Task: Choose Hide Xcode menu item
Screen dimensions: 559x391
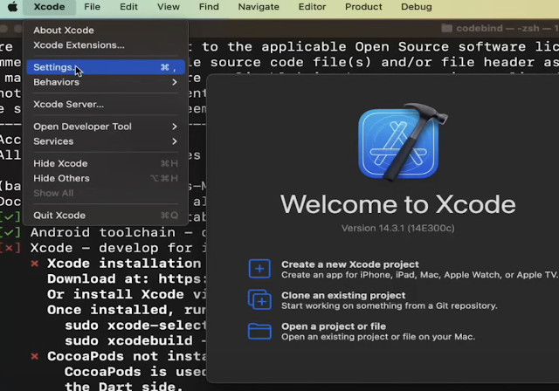Action: (106, 163)
